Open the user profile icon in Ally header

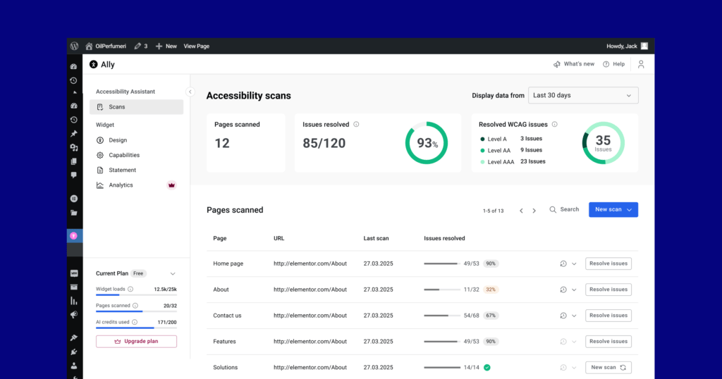click(640, 64)
